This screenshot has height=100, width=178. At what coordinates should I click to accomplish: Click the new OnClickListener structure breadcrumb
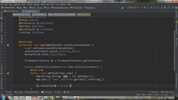(62, 14)
